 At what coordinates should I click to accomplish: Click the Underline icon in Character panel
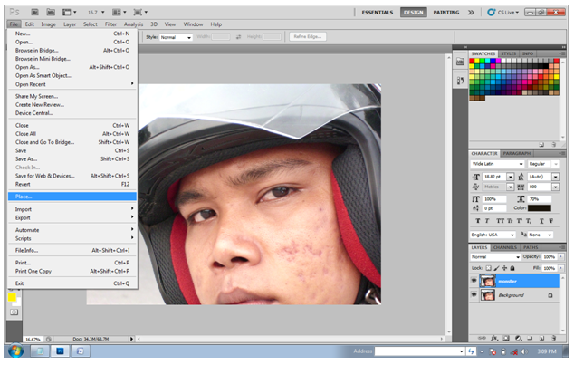(541, 221)
